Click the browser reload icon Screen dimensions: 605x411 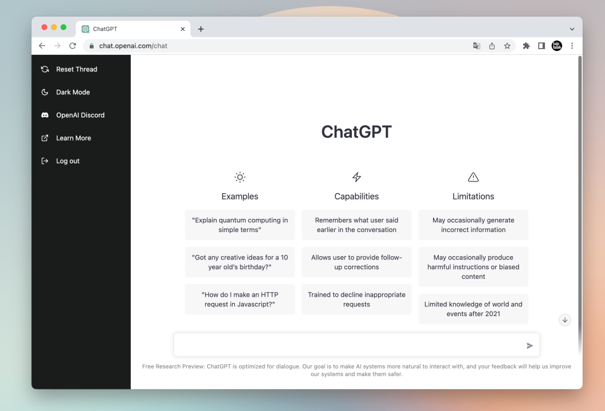(73, 46)
